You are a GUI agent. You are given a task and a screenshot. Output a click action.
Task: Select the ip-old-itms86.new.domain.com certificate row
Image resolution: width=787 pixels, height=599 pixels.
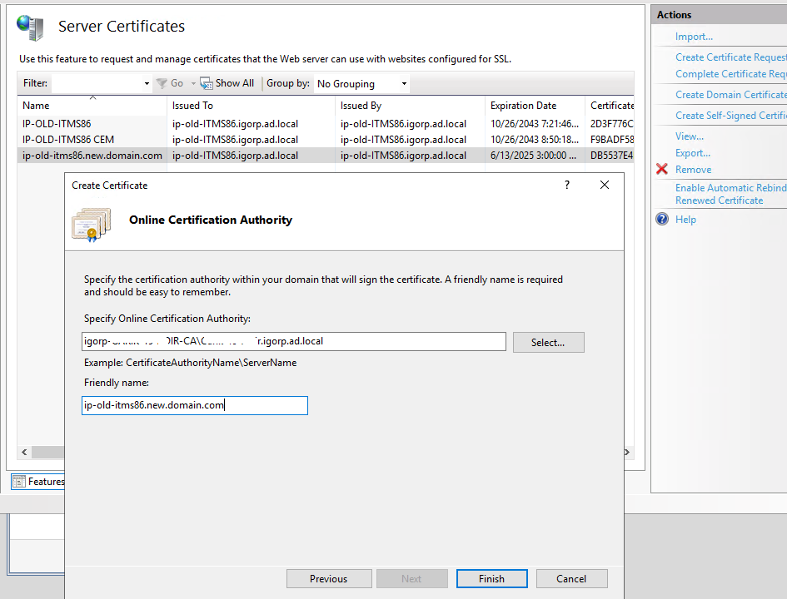pos(326,156)
